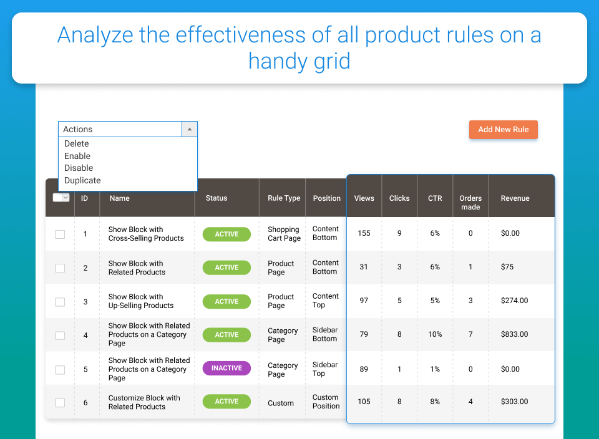Click the ACTIVE badge for Up-Selling Products rule
Screen dimensions: 599x439
[226, 301]
